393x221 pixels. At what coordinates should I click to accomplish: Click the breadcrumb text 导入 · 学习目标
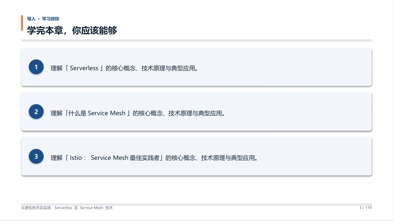pyautogui.click(x=43, y=19)
